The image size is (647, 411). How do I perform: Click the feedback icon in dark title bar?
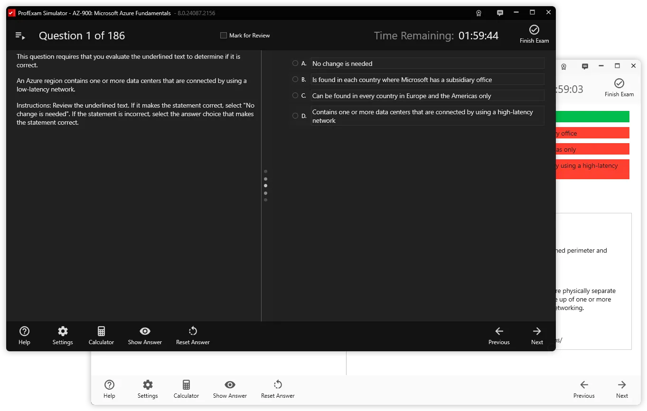[x=500, y=13]
